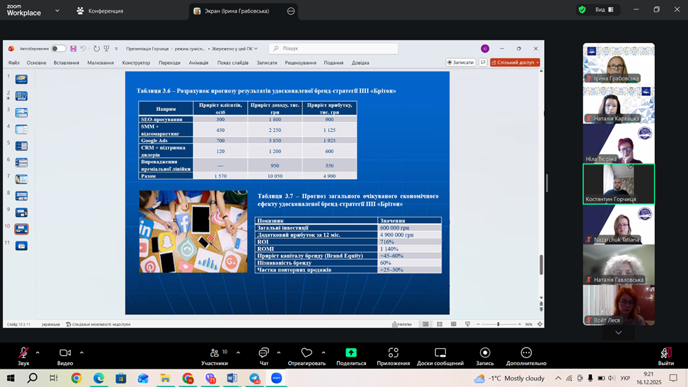Viewport: 688px width, 387px height.
Task: Open the Чат panel in Zoom
Action: tap(263, 352)
